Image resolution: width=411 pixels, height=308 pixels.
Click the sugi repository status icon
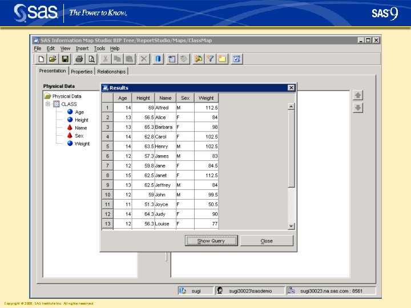tap(183, 290)
